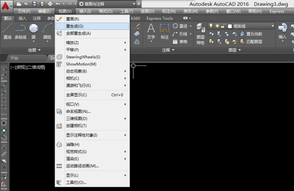Click the Plot printer icon
Viewport: 294px width, 191px height.
coord(50,4)
